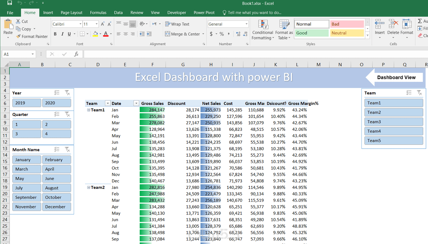The image size is (428, 244).
Task: Clear filter on the Year slicer
Action: (67, 93)
